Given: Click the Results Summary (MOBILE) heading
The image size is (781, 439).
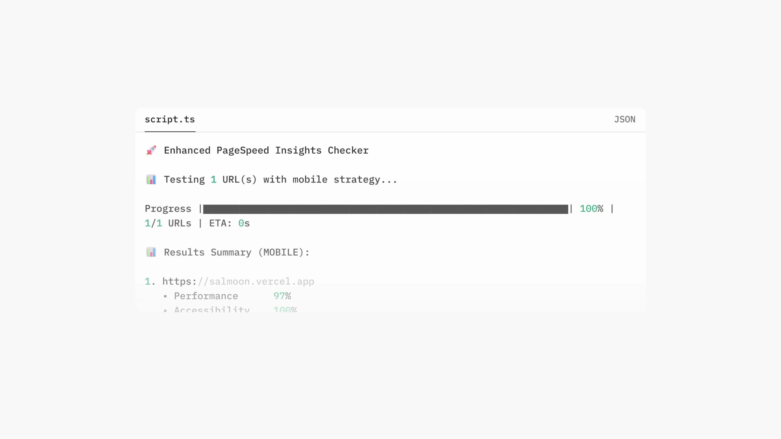Looking at the screenshot, I should (x=237, y=252).
